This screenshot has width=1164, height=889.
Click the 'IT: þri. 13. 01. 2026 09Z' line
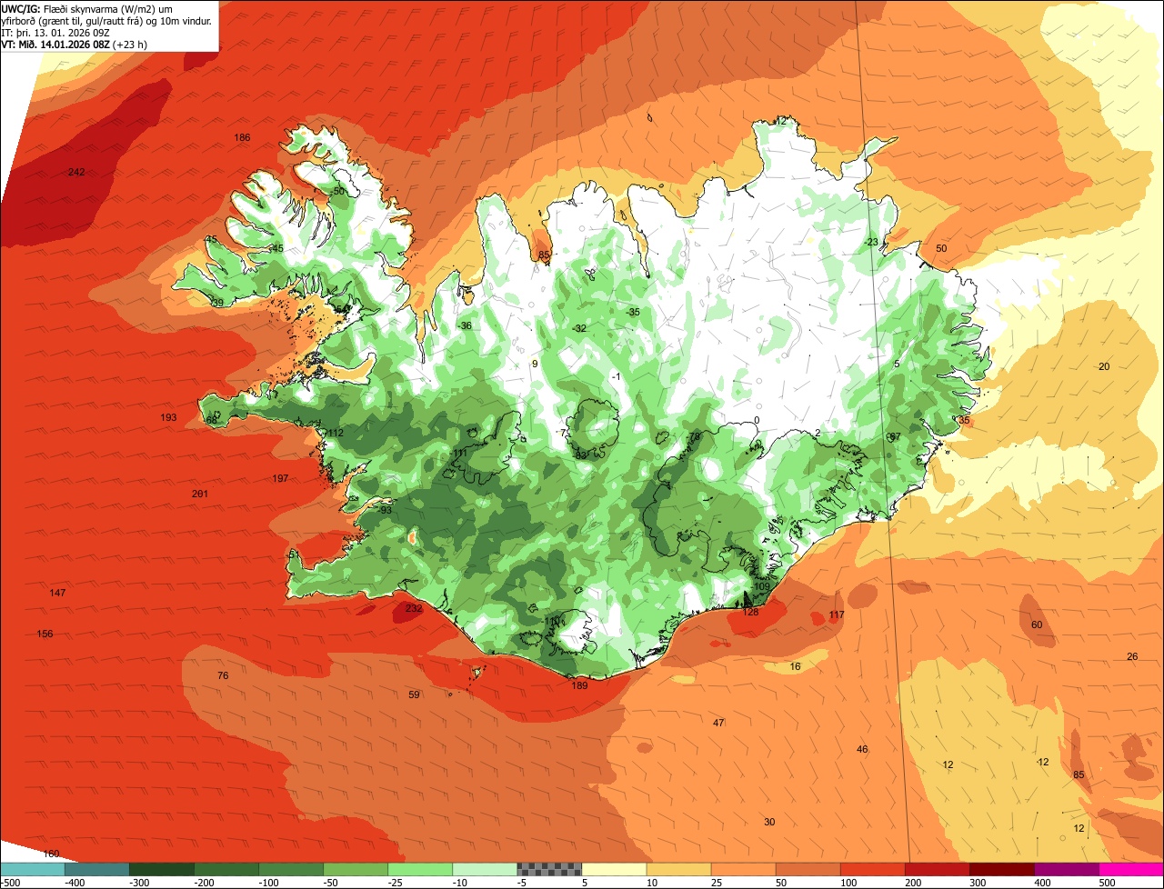[x=56, y=32]
